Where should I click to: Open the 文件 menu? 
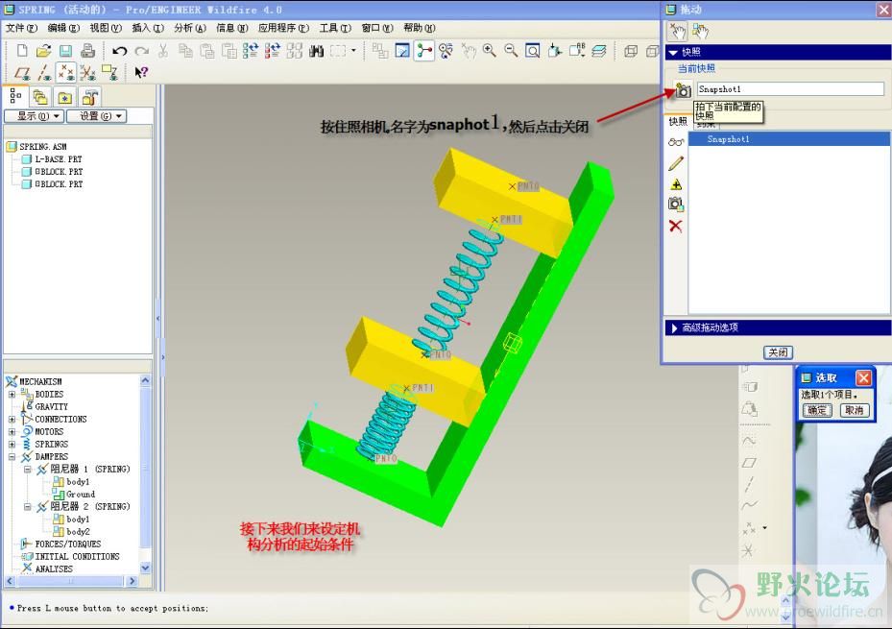22,28
